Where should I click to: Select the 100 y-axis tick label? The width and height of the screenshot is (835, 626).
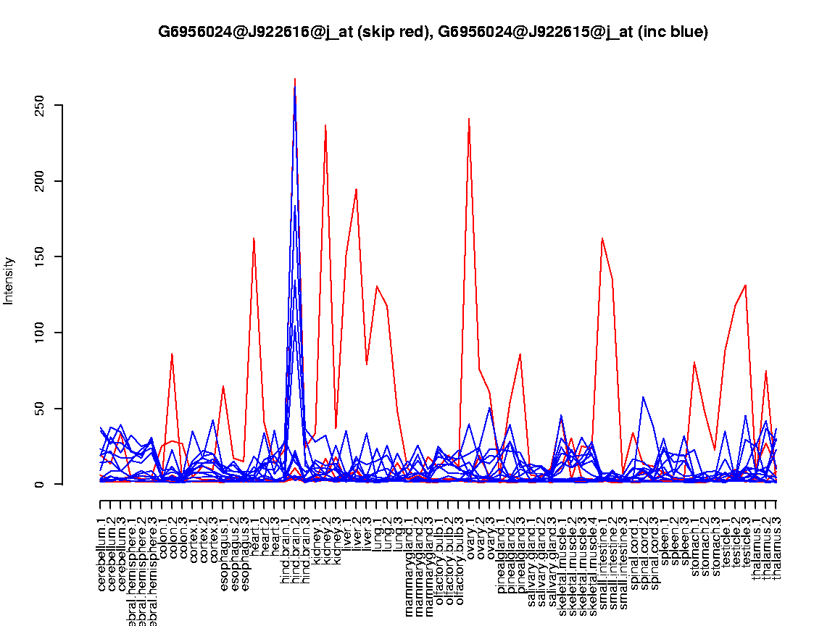(x=41, y=333)
